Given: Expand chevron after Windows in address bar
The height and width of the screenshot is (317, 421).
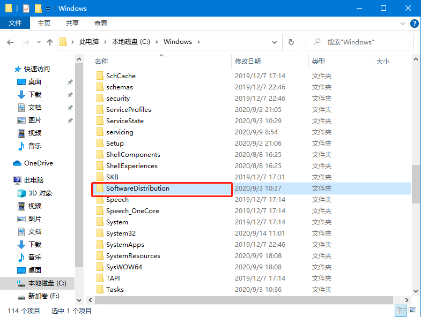Looking at the screenshot, I should (x=198, y=42).
